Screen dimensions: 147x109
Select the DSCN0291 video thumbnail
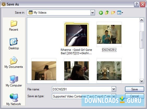[x=109, y=34]
